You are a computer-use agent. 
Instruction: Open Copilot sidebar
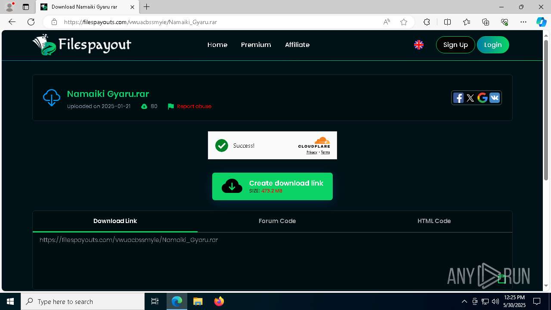(541, 22)
